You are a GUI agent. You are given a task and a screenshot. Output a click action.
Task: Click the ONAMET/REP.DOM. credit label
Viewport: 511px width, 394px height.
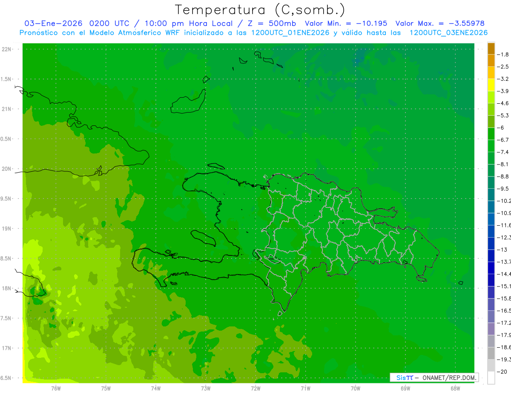(x=449, y=377)
